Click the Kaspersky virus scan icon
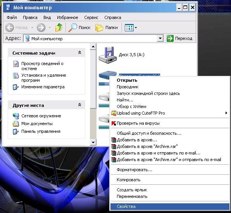 (114, 124)
